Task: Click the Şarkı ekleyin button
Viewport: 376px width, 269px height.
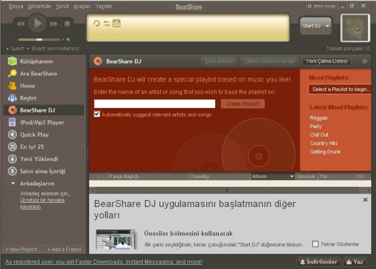Action: [x=219, y=61]
